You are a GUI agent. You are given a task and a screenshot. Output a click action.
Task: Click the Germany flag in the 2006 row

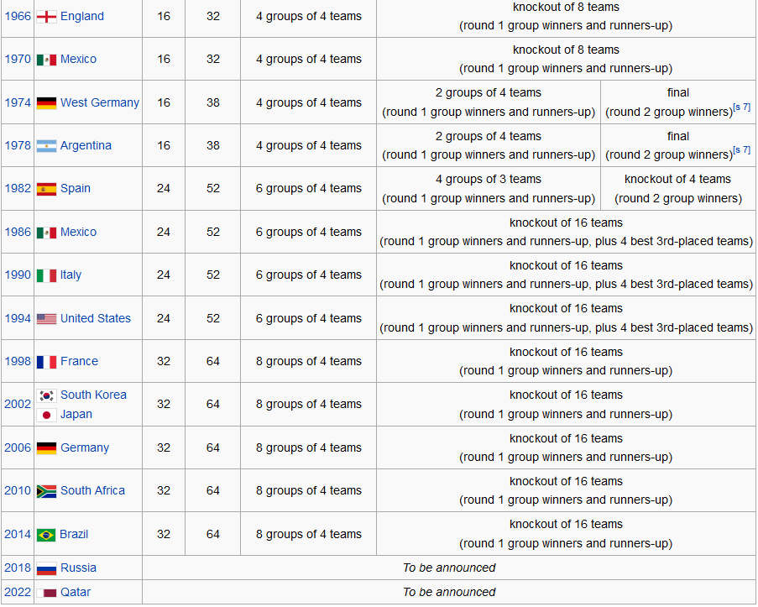46,448
